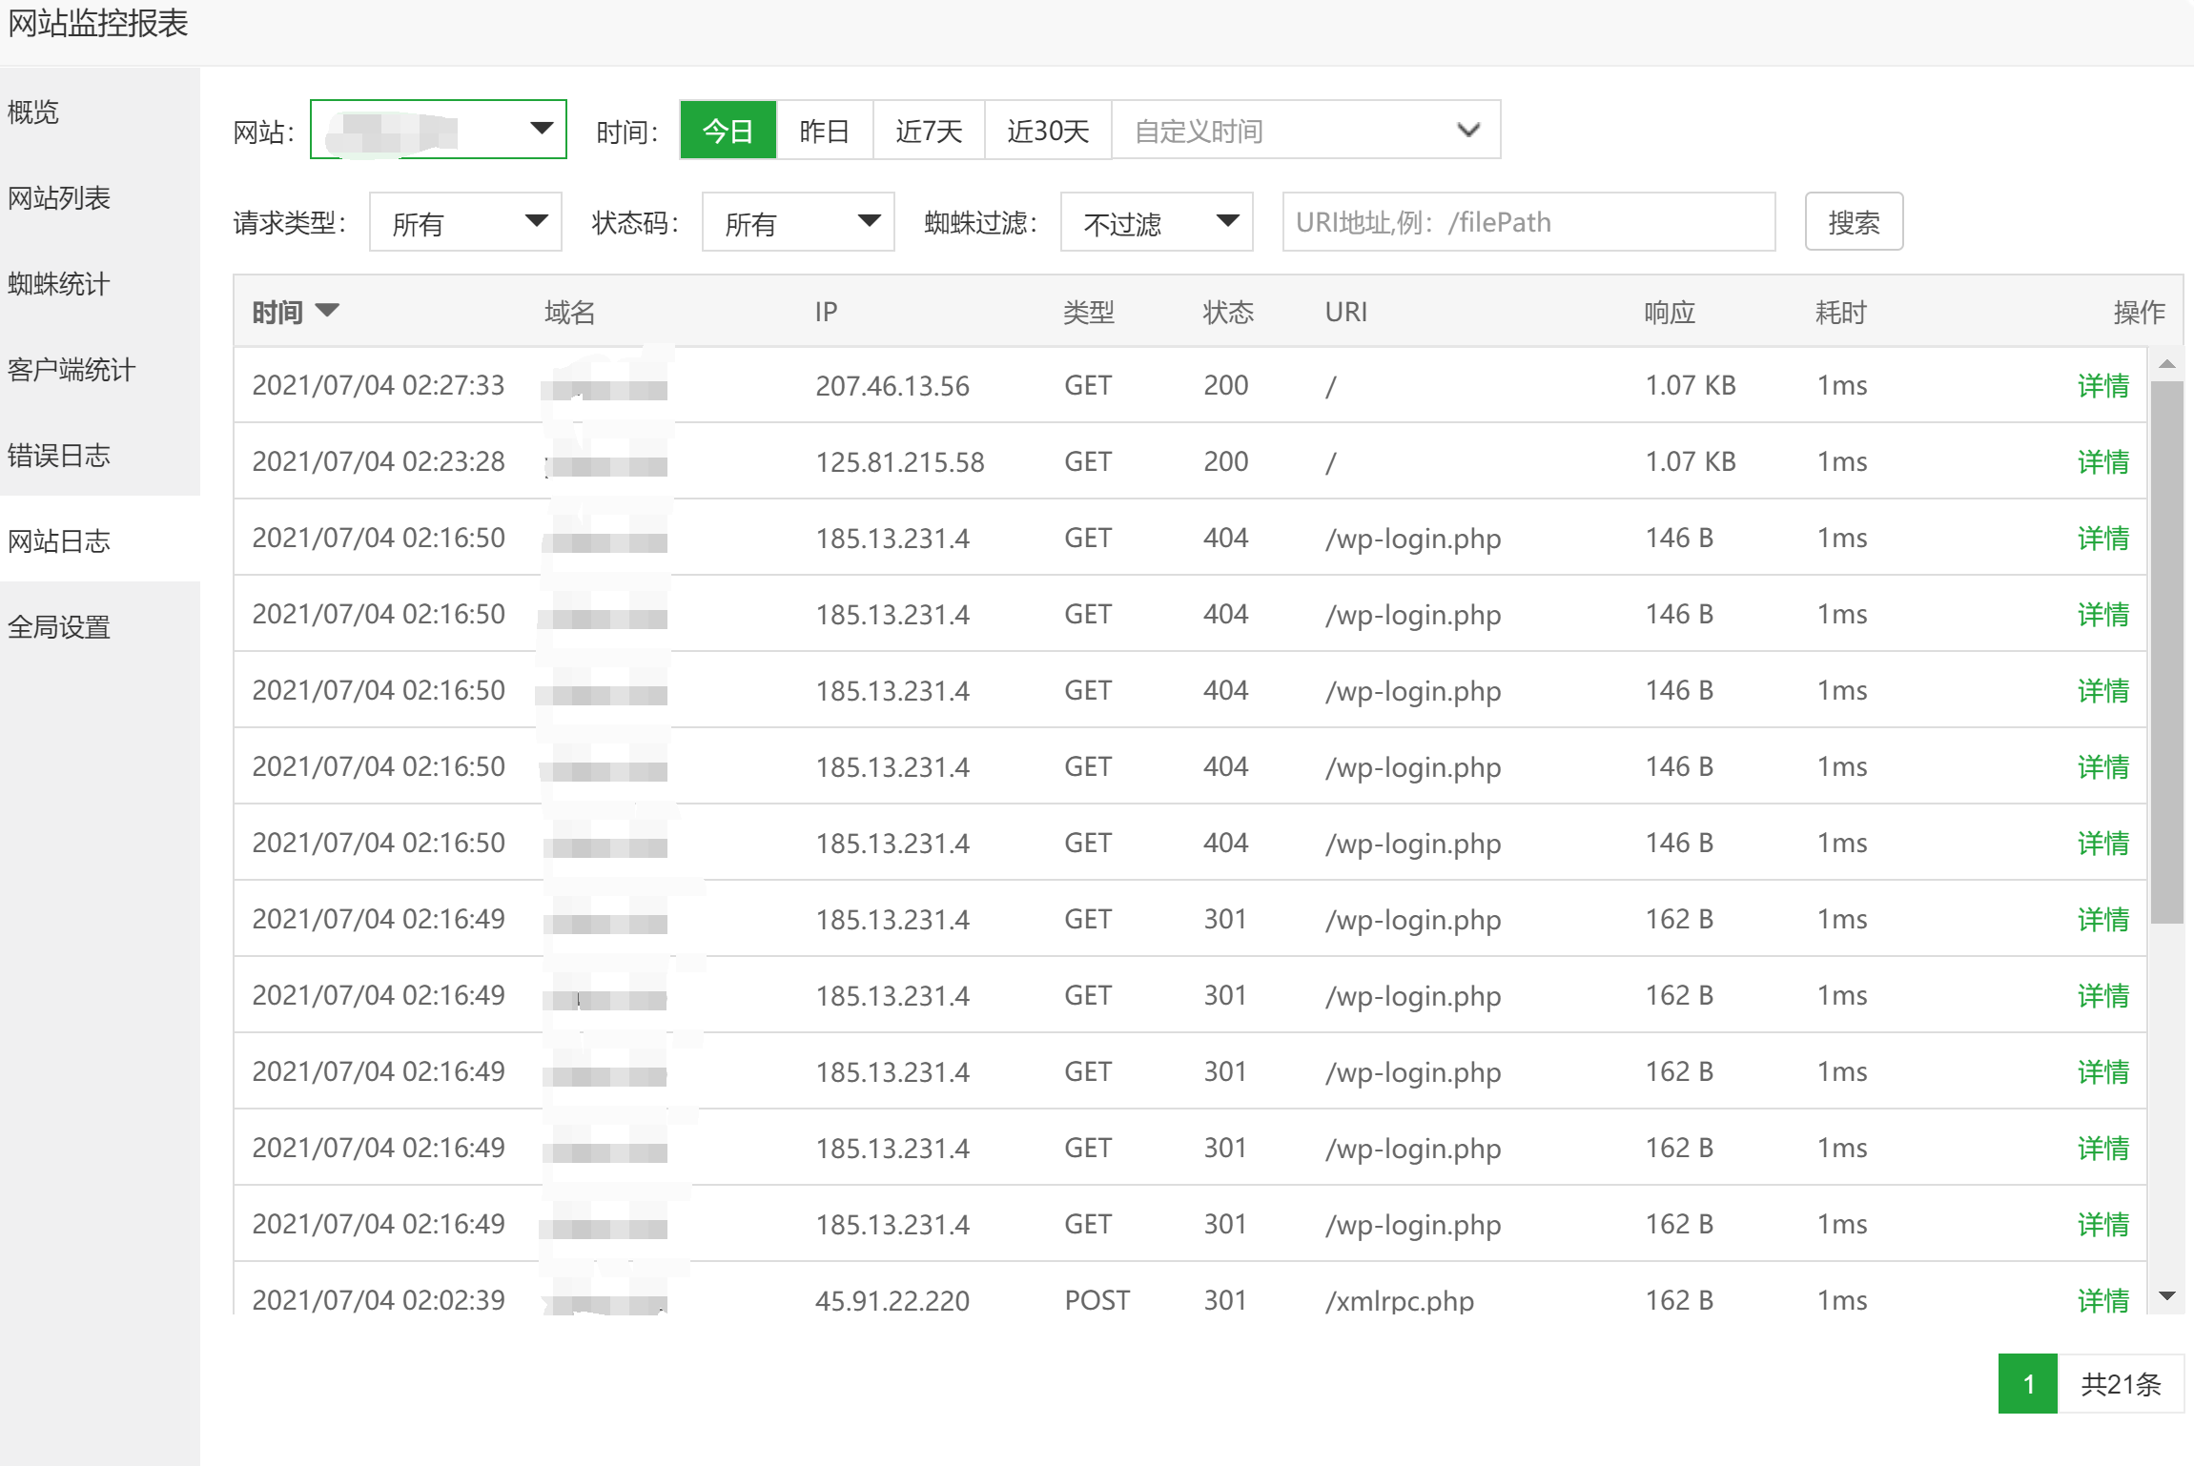Go to page 1 in pagination
Viewport: 2194px width, 1466px height.
click(2028, 1383)
